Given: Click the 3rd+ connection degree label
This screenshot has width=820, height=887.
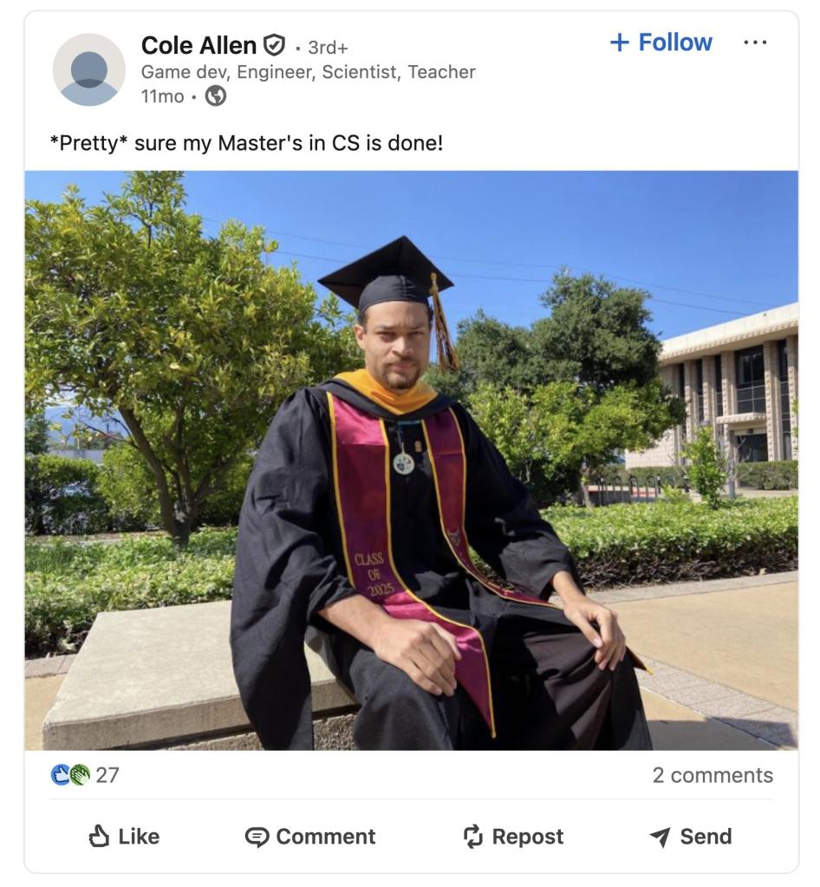Looking at the screenshot, I should pos(328,48).
